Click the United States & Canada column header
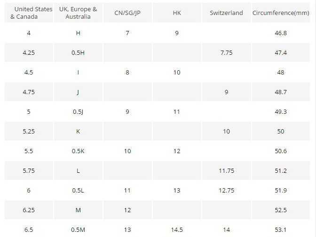This screenshot has height=237, width=316. (29, 13)
